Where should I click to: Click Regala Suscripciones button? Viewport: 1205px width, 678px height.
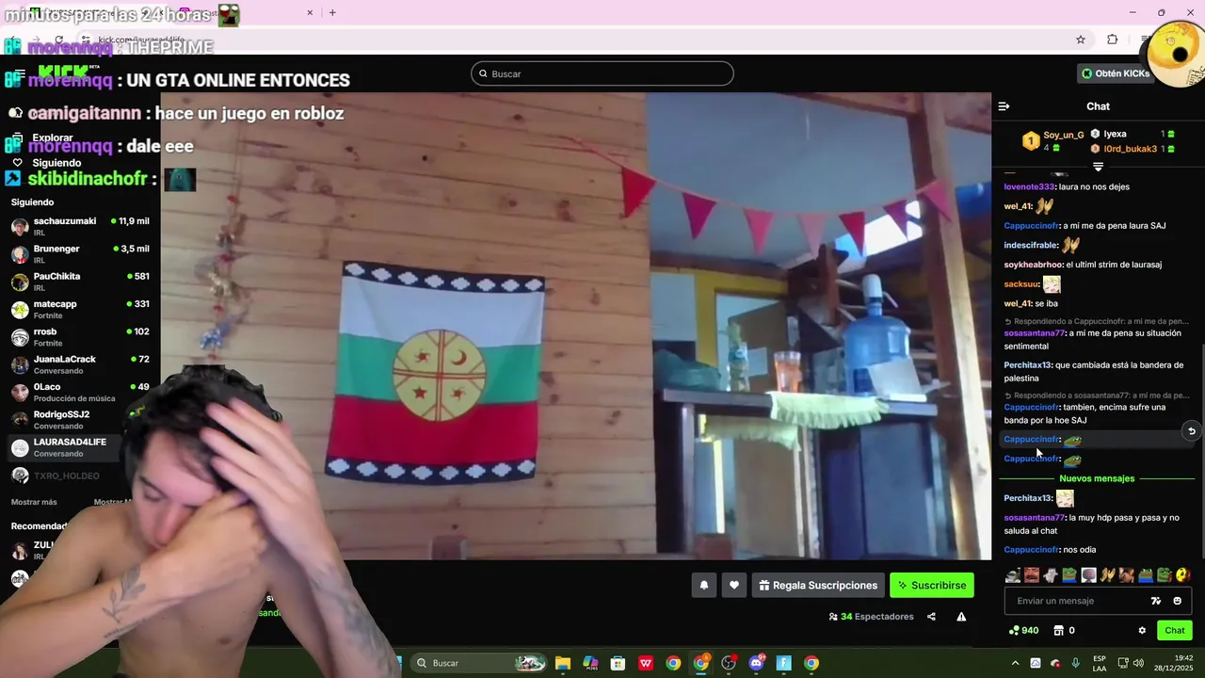(818, 586)
